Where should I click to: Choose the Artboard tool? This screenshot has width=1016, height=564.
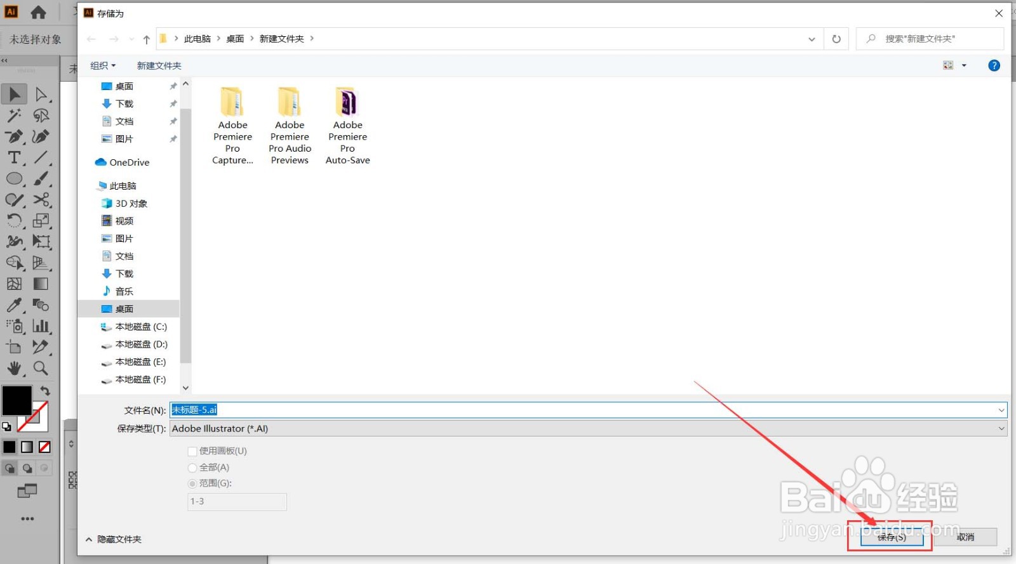tap(14, 347)
